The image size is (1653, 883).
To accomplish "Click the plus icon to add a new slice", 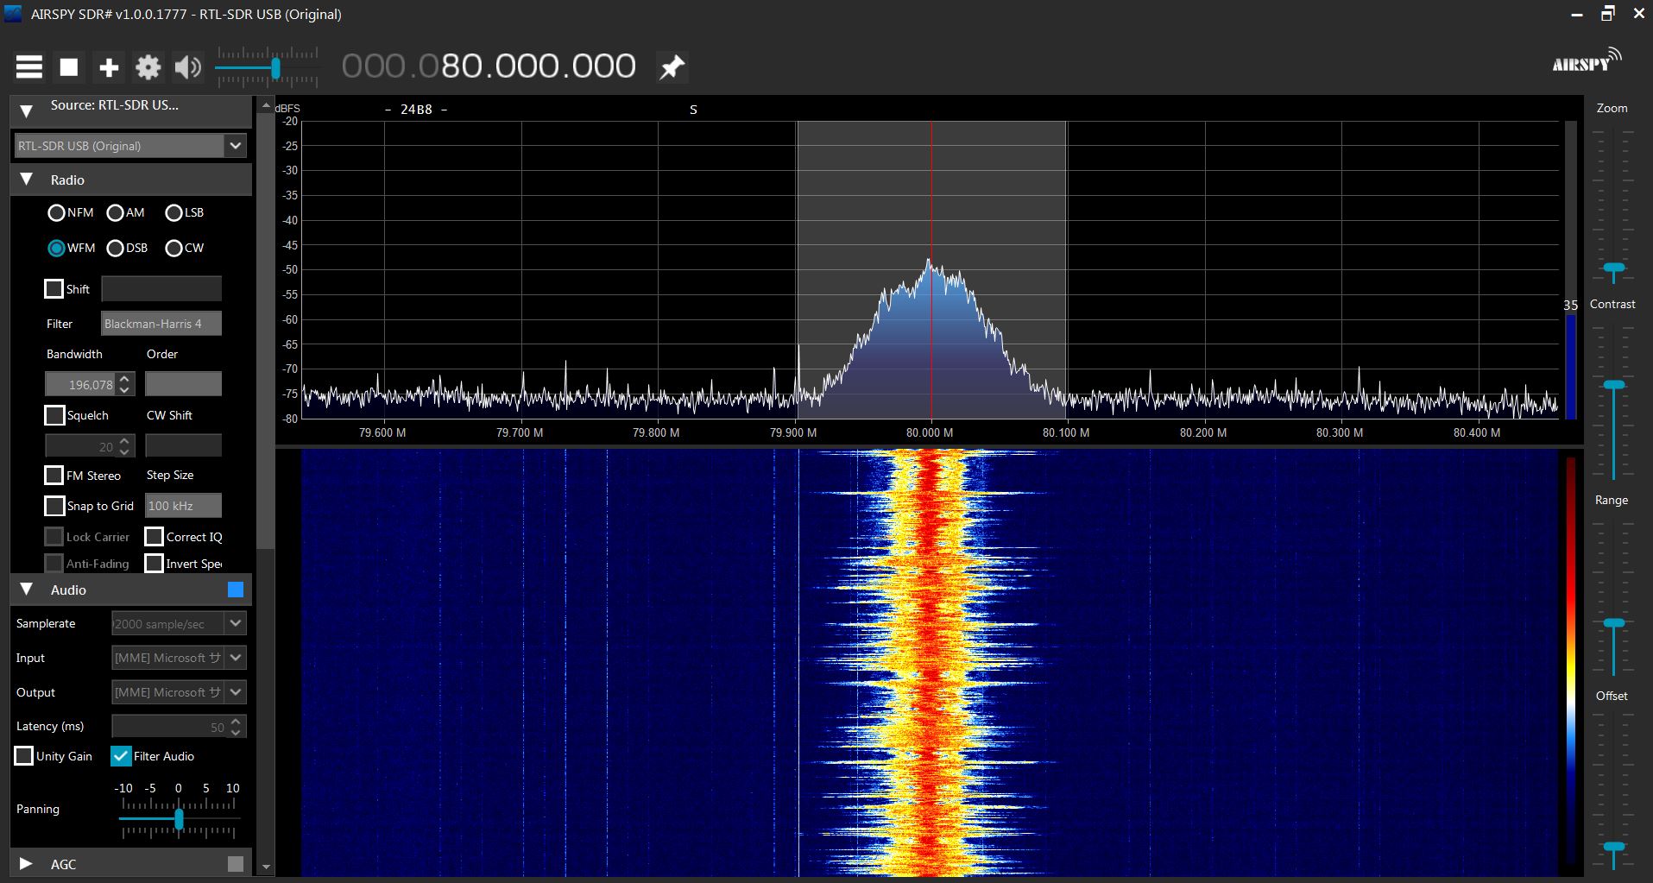I will (x=109, y=66).
